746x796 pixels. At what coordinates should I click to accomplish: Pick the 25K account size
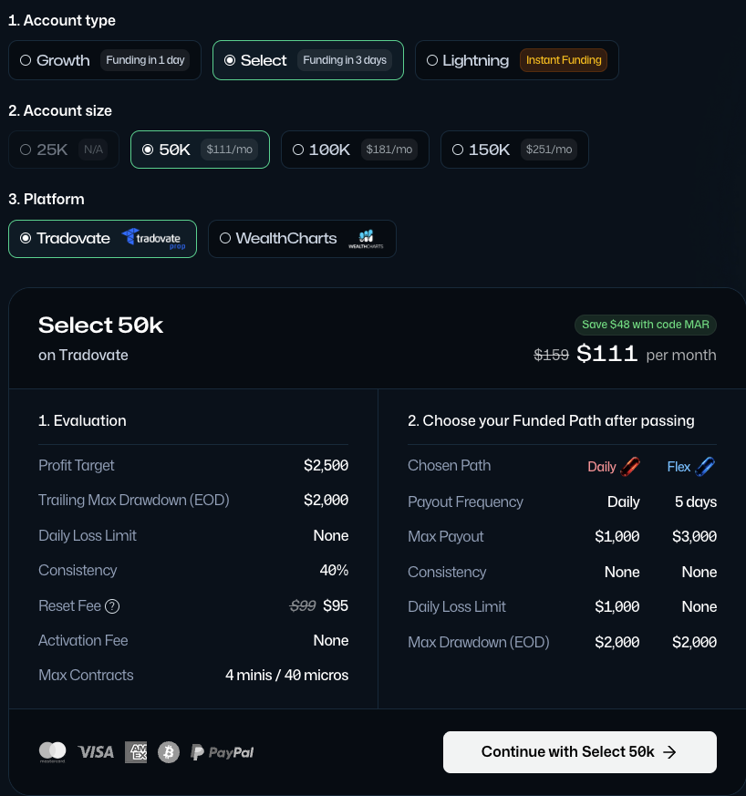(x=64, y=150)
